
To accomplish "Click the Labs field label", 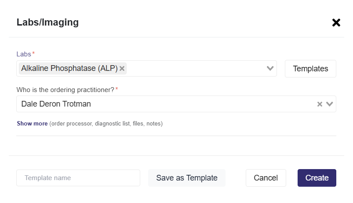I will coord(24,54).
